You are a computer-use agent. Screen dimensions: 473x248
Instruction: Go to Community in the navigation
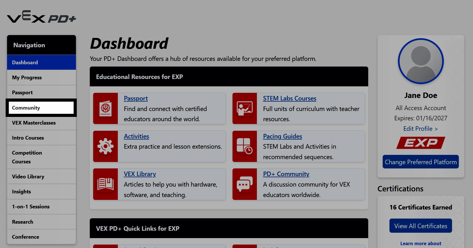(x=41, y=108)
